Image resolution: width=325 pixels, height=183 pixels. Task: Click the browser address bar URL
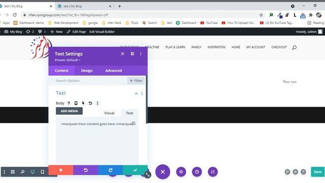click(x=69, y=15)
